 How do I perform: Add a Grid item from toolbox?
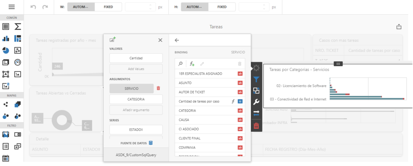click(6, 27)
